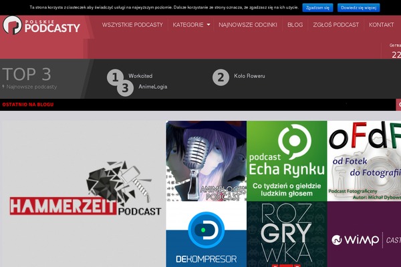Expand the Kategorie dropdown arrow
This screenshot has height=267, width=401.
(x=209, y=25)
